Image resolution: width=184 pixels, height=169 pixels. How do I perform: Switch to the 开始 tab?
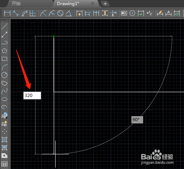[16, 4]
